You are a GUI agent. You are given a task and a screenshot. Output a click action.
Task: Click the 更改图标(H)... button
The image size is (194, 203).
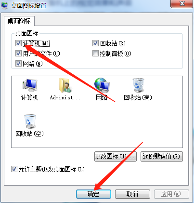pyautogui.click(x=116, y=156)
